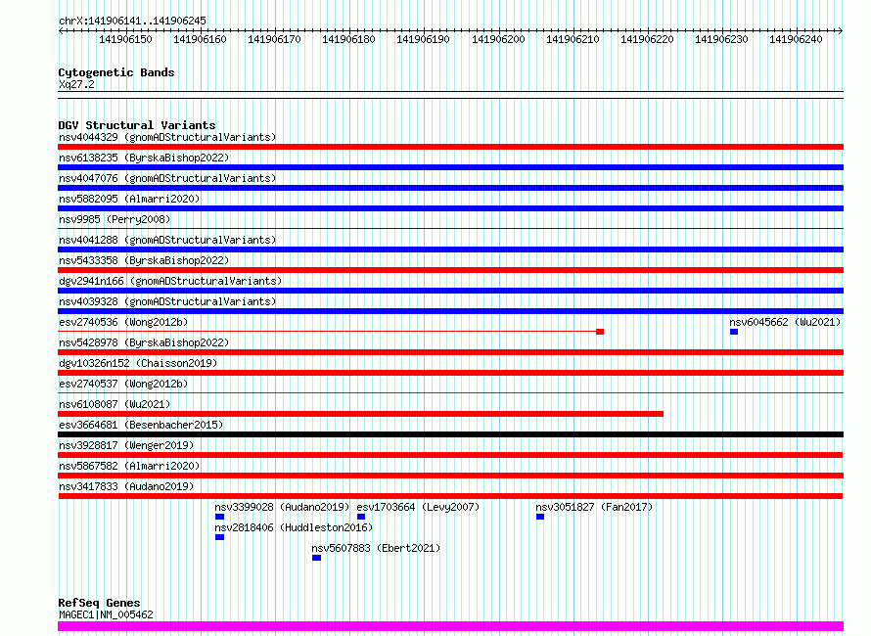Click ruler position 141906230
Viewport: 871px width, 636px height.
[x=721, y=39]
